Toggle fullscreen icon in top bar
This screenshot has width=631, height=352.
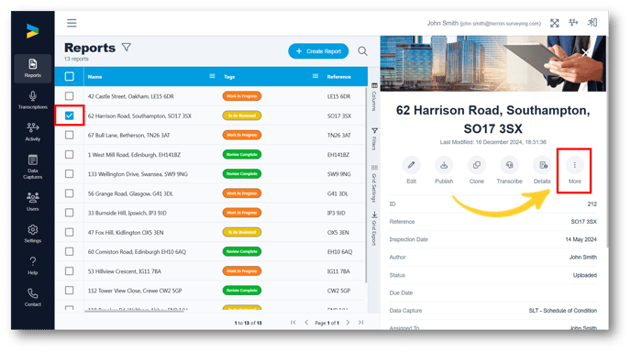point(555,23)
